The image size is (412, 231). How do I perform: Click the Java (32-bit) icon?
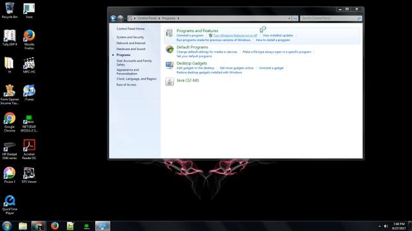click(169, 81)
